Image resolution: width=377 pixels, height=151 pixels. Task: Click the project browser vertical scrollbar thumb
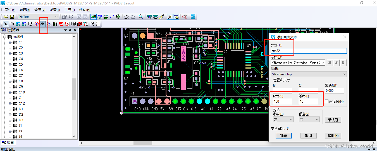click(x=74, y=89)
